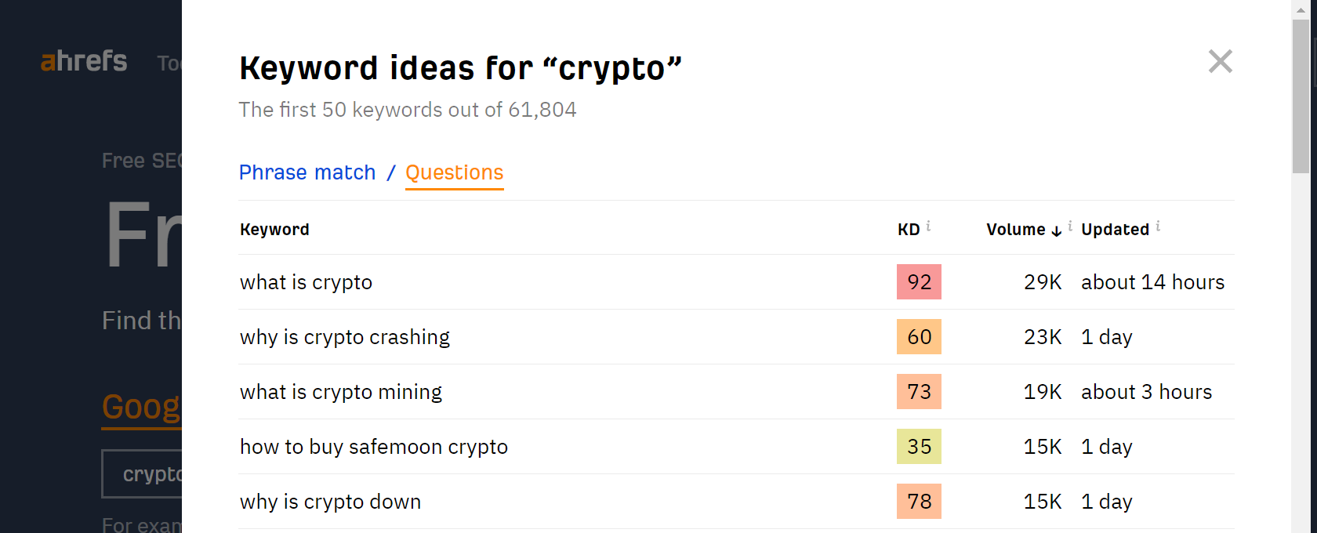This screenshot has width=1317, height=533.
Task: Toggle Volume sorting by clicking Volume header
Action: coord(1017,229)
